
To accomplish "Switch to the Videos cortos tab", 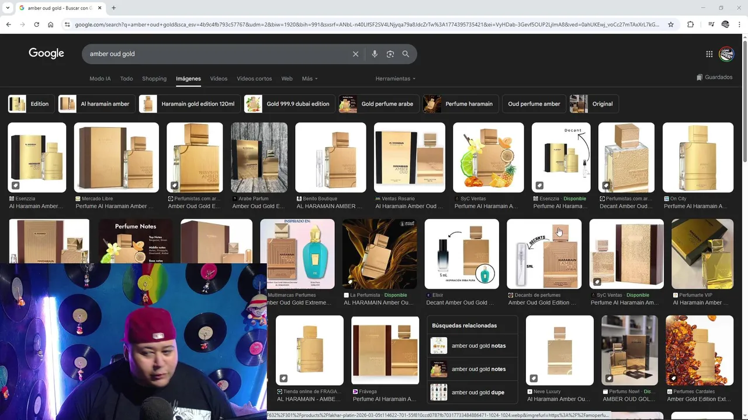I will (254, 79).
